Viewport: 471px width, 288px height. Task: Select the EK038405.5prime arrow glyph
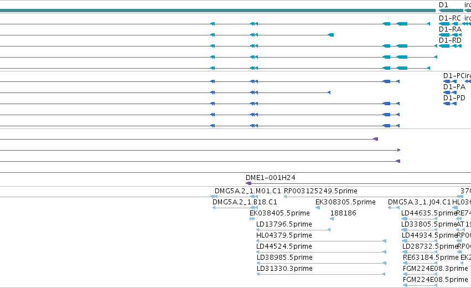[252, 219]
